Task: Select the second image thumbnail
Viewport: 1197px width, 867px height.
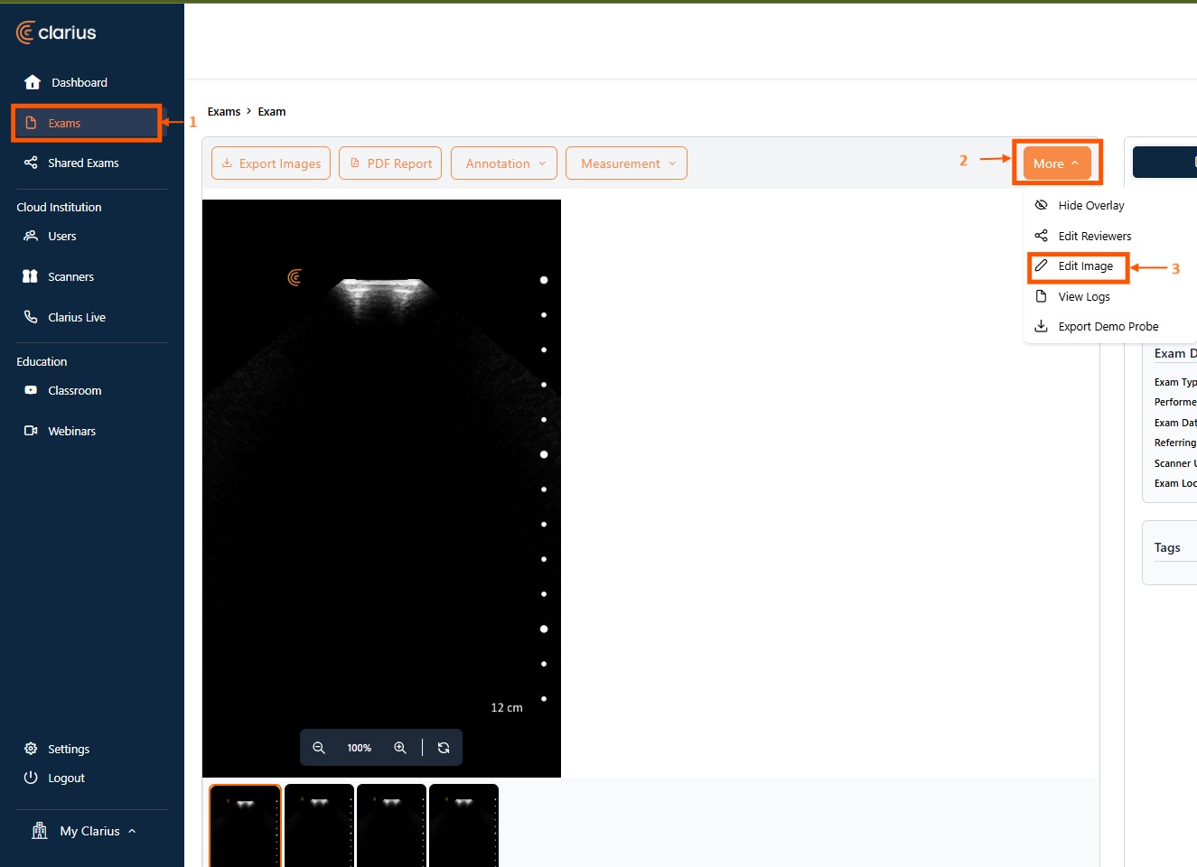Action: (x=319, y=825)
